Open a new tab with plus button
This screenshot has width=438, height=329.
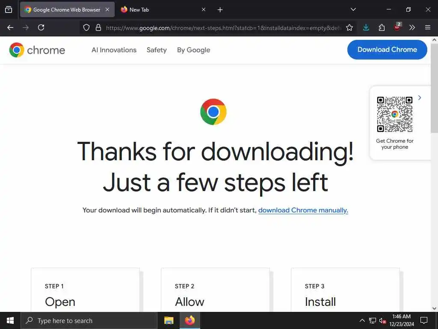click(220, 10)
